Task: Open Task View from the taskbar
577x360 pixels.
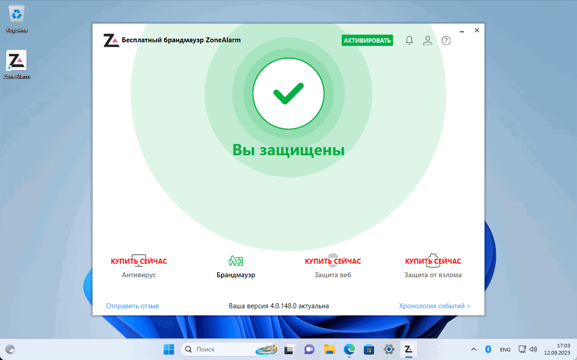Action: click(x=289, y=349)
